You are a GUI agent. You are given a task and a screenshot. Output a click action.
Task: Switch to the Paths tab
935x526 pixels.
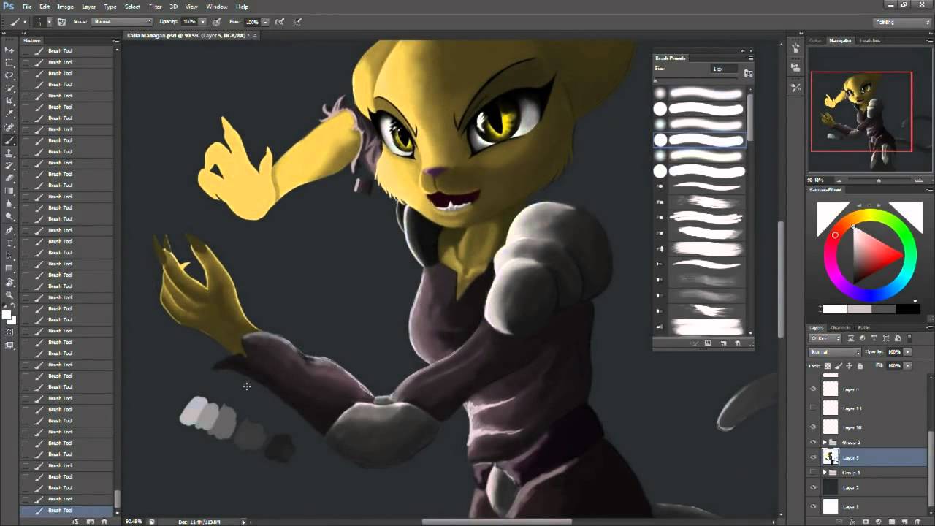[864, 327]
